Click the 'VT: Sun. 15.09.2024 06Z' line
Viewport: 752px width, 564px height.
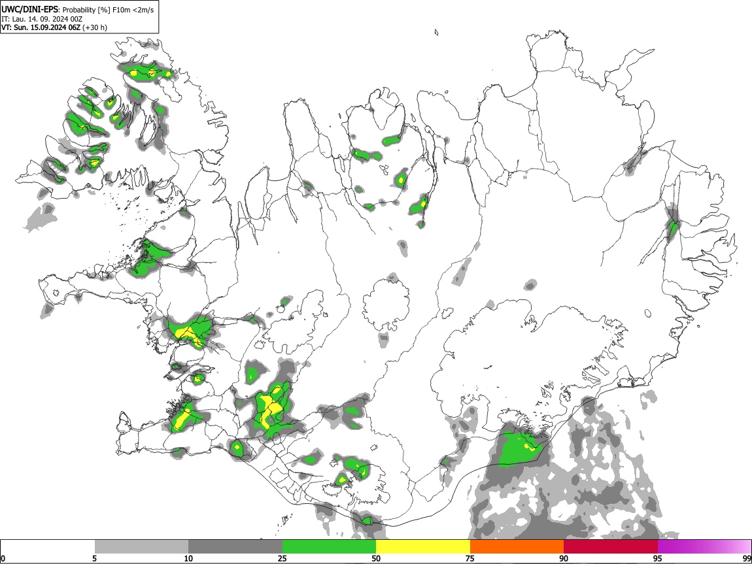(x=41, y=27)
